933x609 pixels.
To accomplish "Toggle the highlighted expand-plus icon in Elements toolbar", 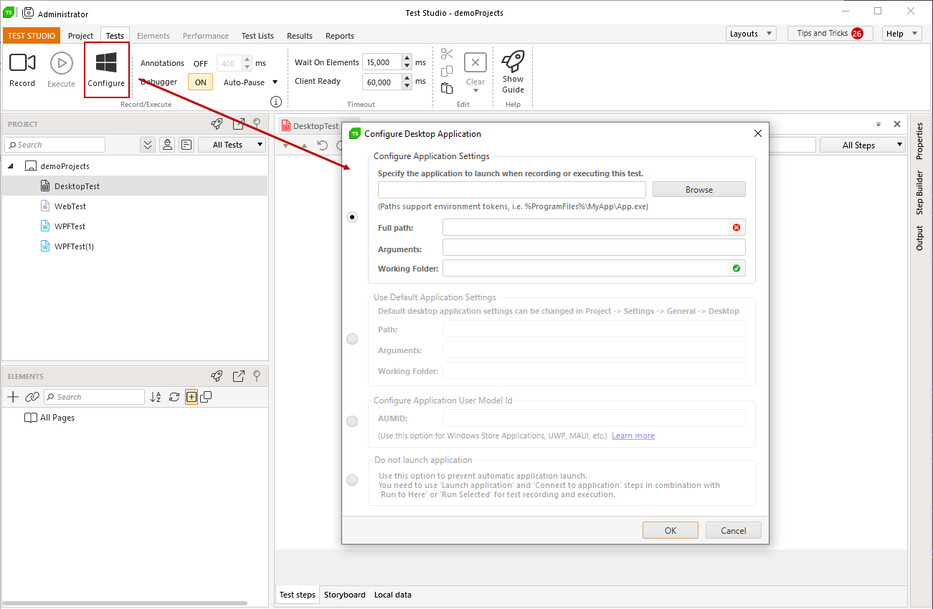I will [191, 397].
